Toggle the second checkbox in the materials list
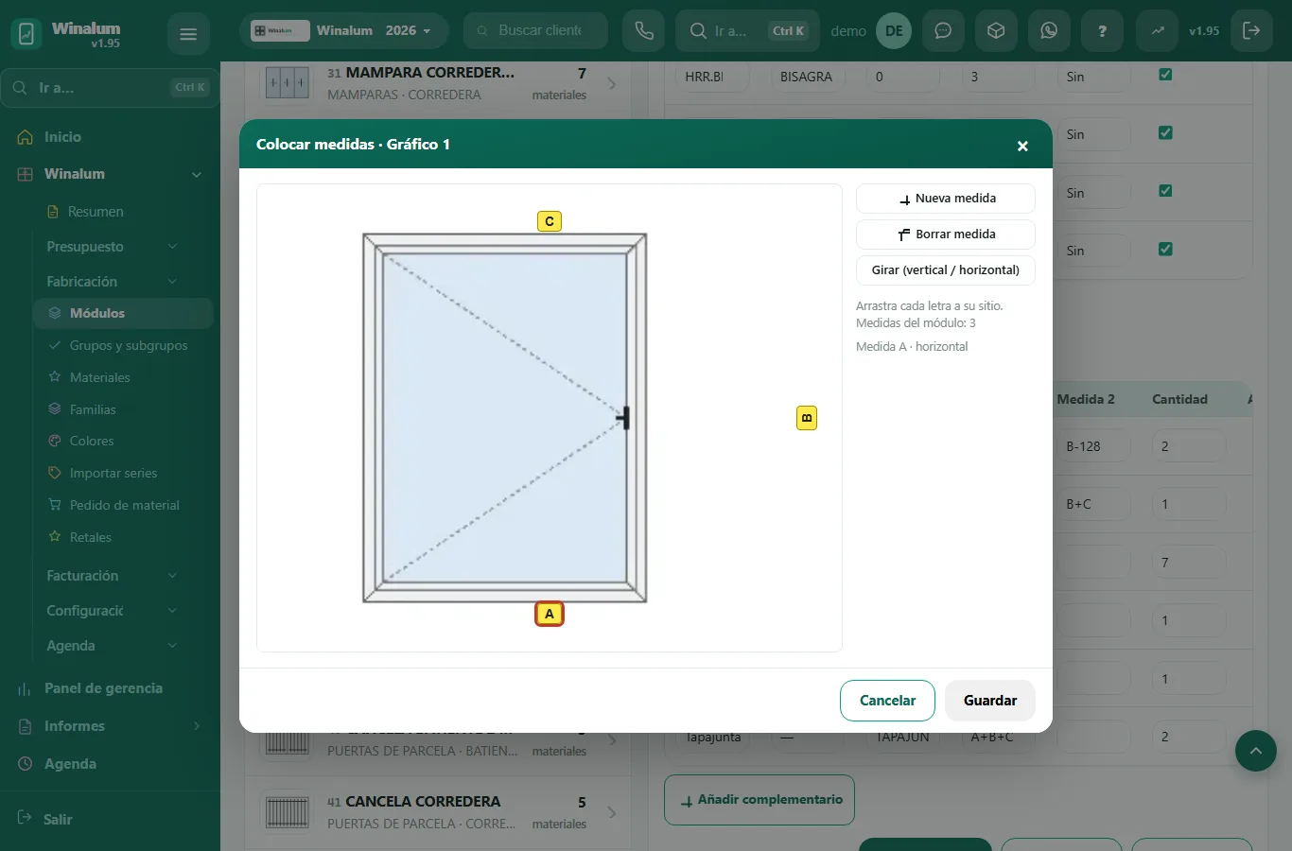 click(x=1165, y=132)
